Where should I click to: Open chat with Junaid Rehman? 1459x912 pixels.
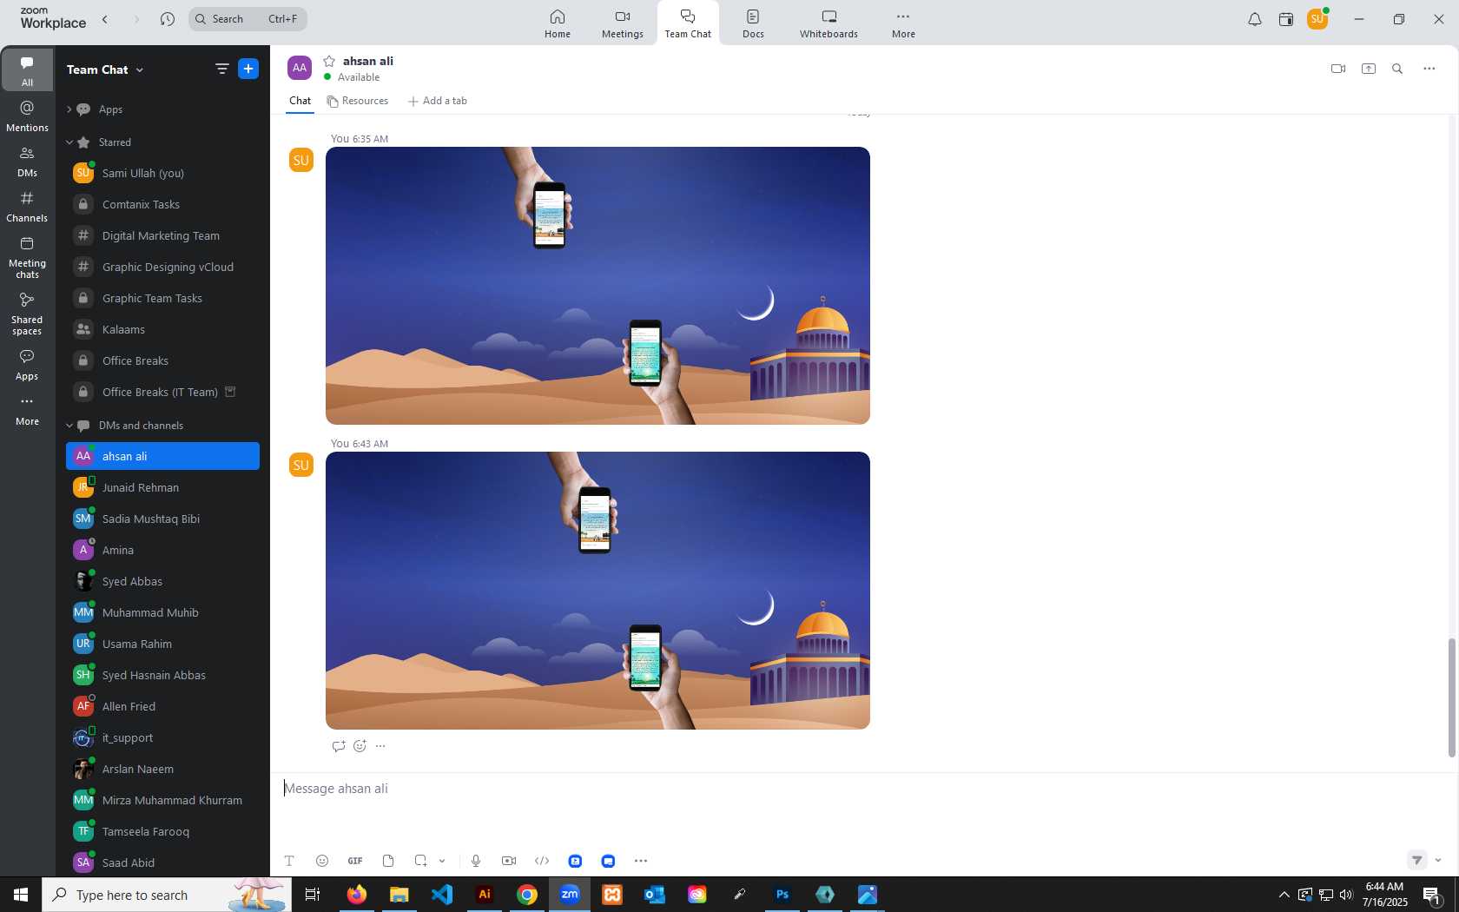click(x=162, y=487)
